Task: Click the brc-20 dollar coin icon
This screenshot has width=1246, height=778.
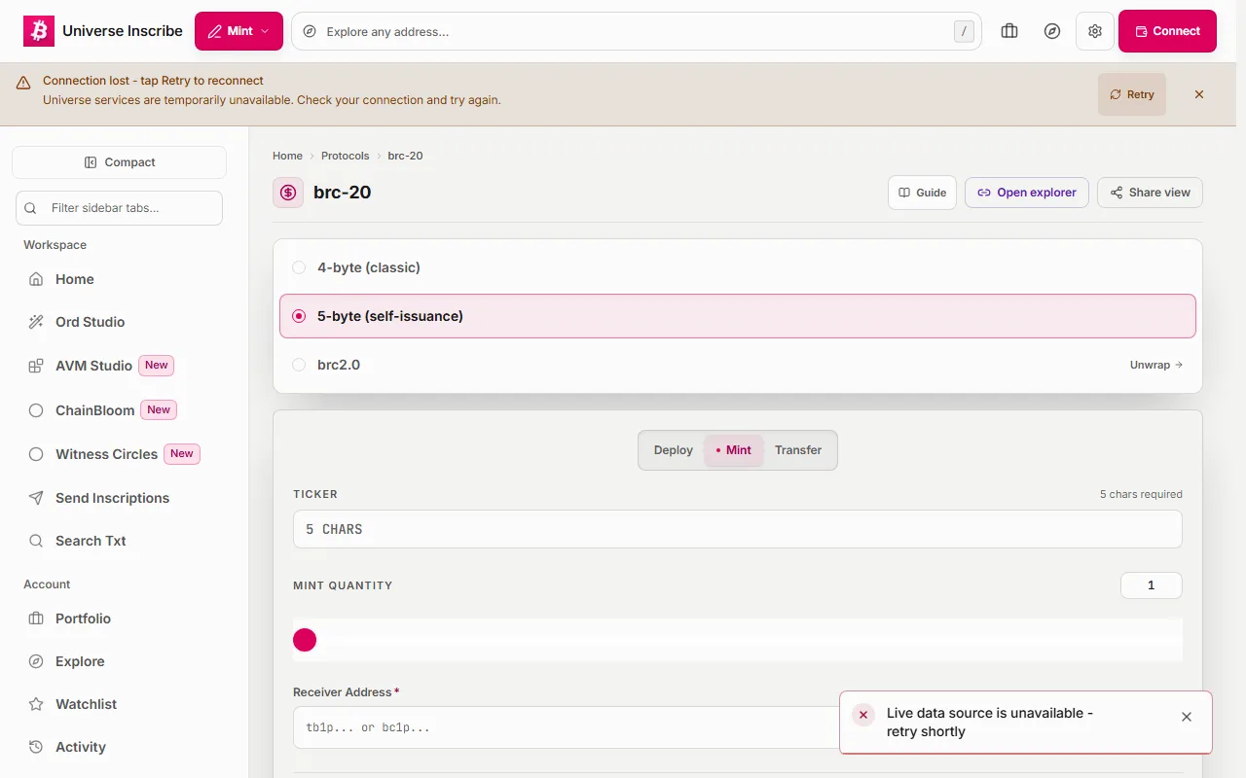Action: (288, 193)
